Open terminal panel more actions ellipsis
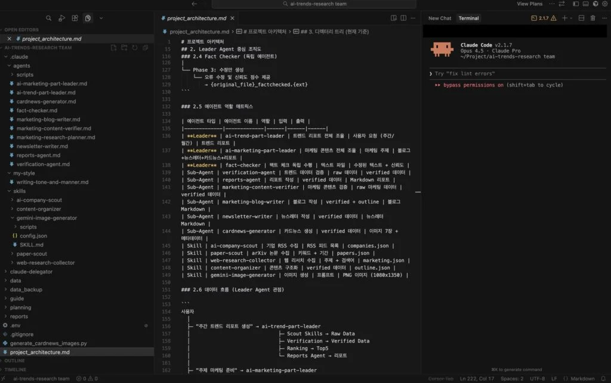 coord(604,18)
